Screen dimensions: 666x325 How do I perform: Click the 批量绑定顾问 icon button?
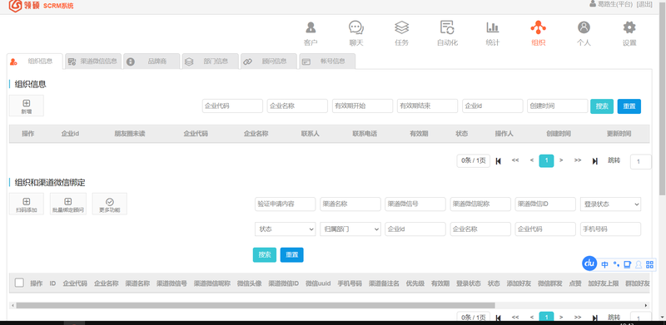click(x=68, y=204)
